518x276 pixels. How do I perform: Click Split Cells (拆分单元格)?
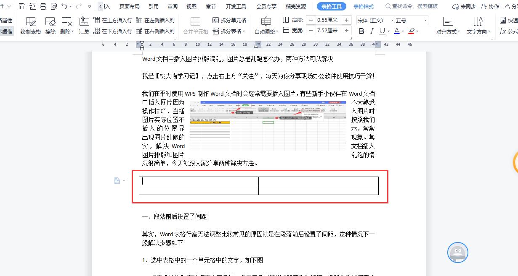click(x=229, y=20)
